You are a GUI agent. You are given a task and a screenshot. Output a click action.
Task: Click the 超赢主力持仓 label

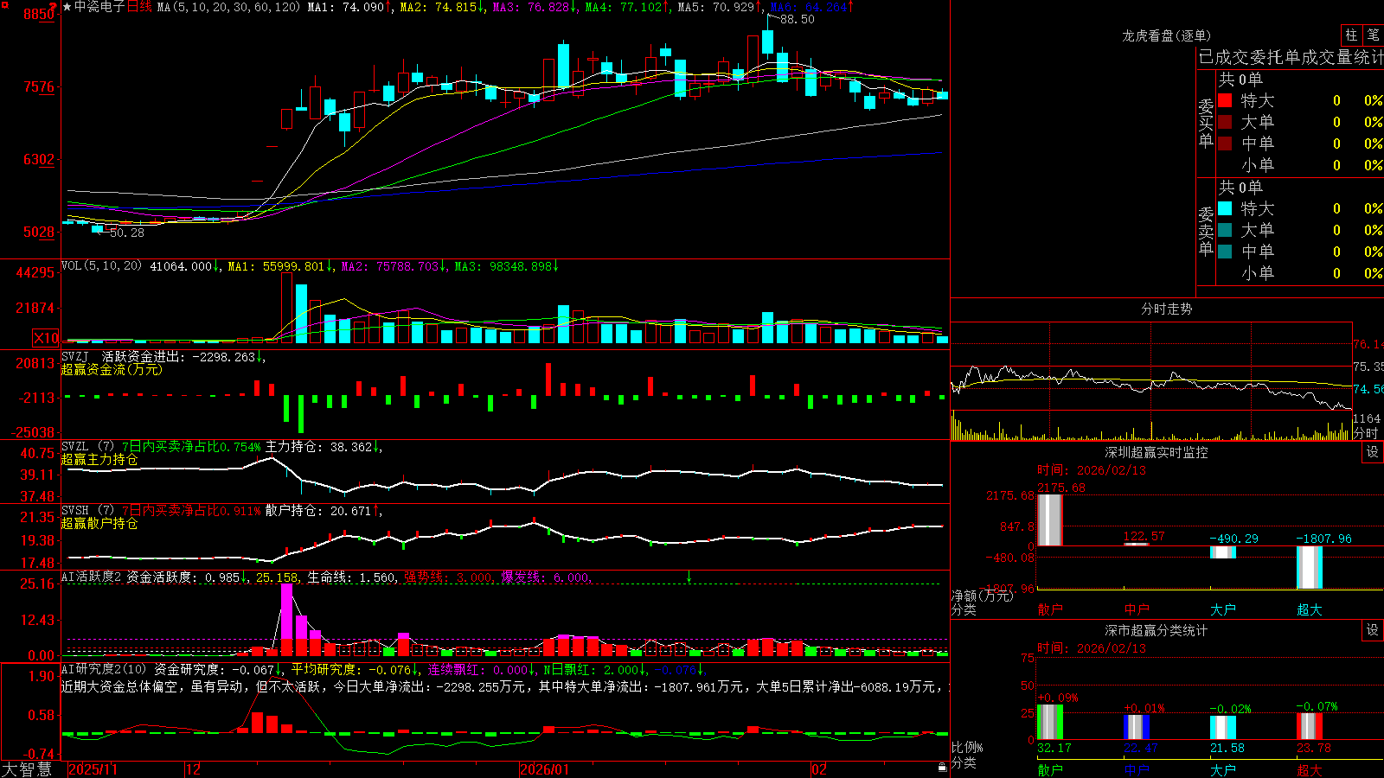(x=99, y=459)
